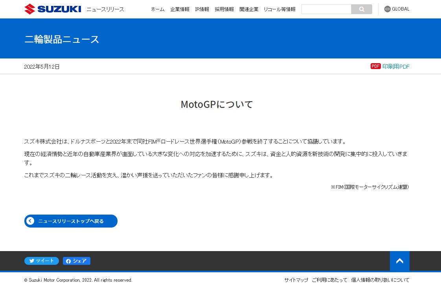This screenshot has width=441, height=306.
Task: Click the scroll-to-top arrow button
Action: tap(399, 261)
